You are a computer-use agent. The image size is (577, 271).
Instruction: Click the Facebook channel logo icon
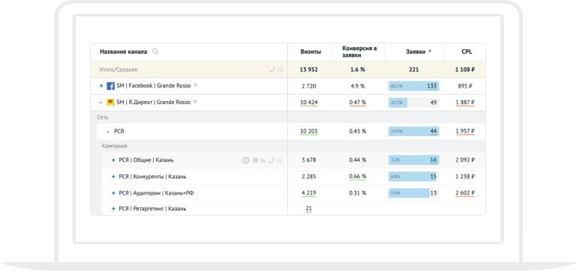click(x=110, y=86)
